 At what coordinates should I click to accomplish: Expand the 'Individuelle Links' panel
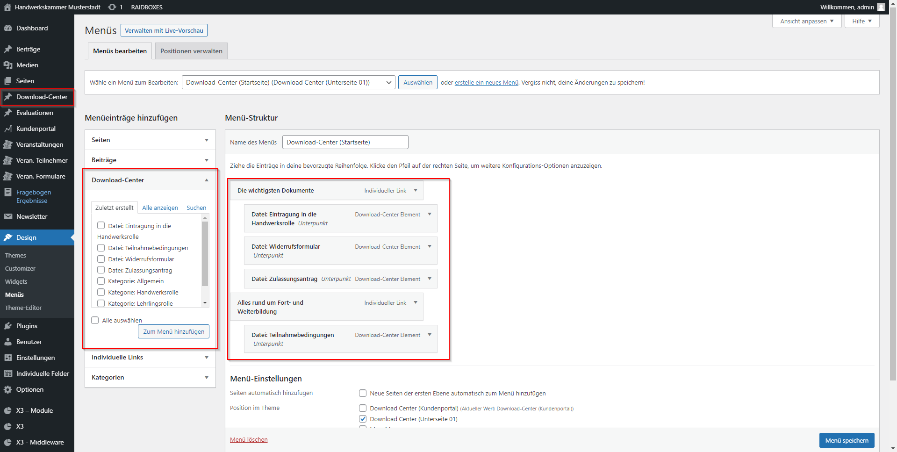pos(150,357)
